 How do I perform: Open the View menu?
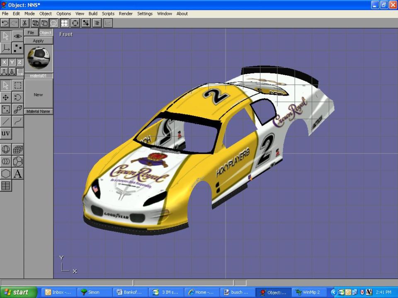(80, 14)
